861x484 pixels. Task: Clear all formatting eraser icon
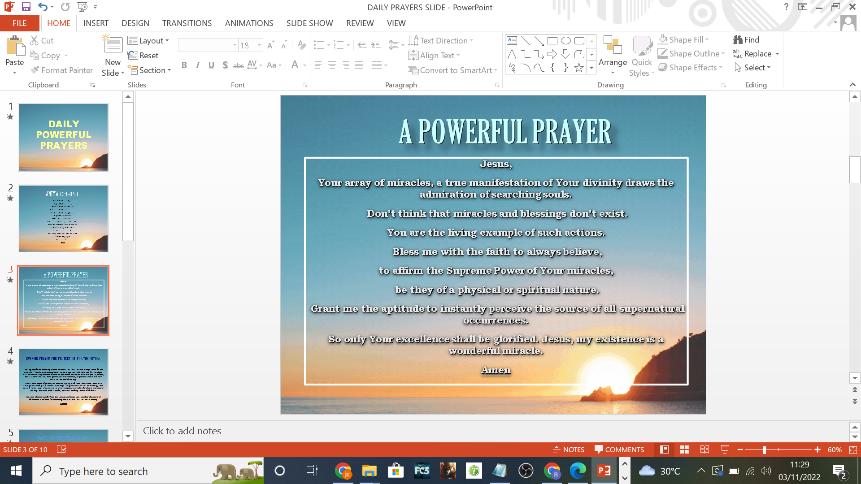[302, 45]
